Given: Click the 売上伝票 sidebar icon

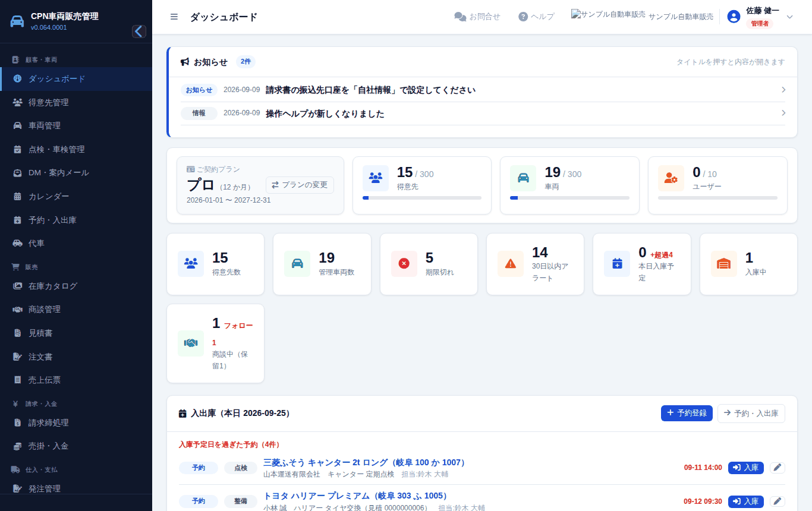Looking at the screenshot, I should click(17, 380).
